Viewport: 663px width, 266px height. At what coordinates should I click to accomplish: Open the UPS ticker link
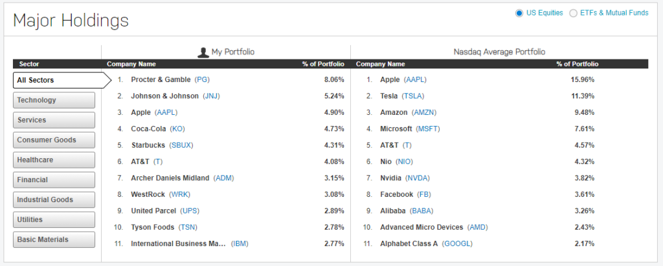(190, 210)
